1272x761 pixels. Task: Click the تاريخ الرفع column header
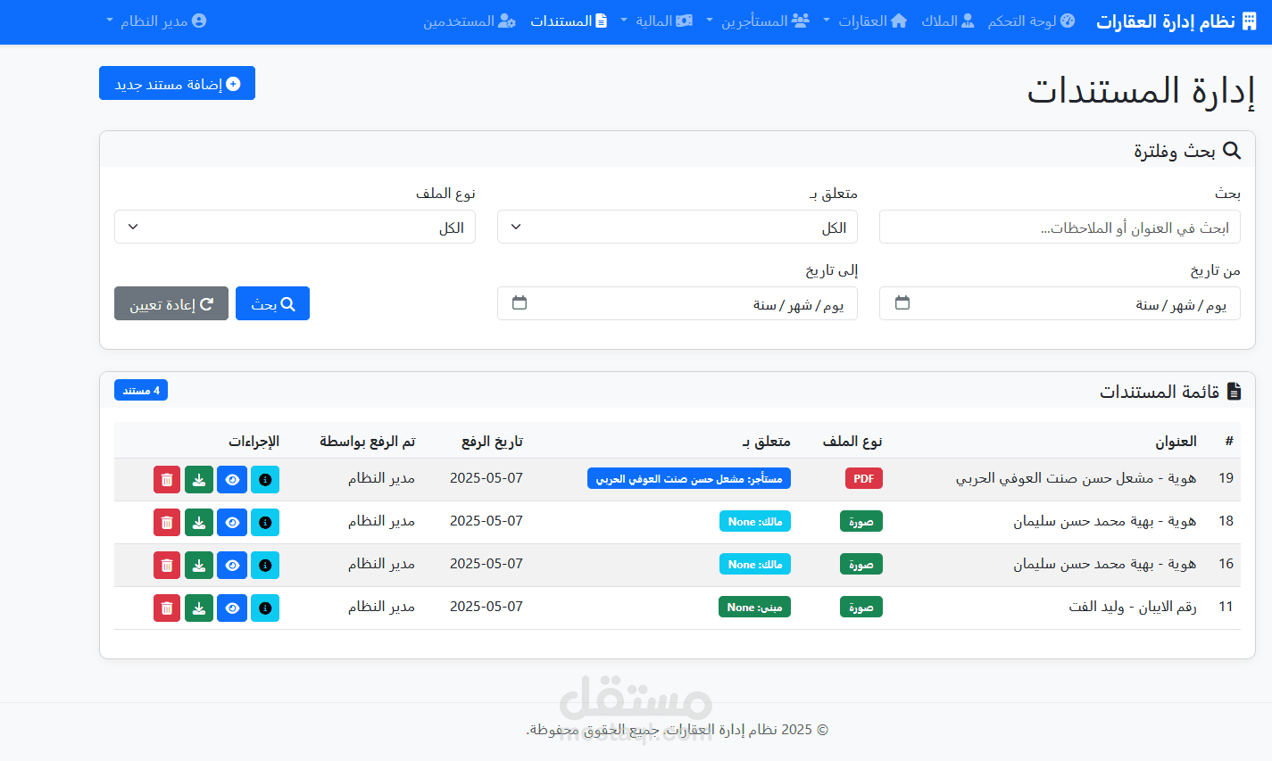492,442
